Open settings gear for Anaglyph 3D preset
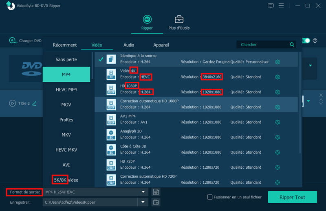This screenshot has width=326, height=211. (x=278, y=137)
